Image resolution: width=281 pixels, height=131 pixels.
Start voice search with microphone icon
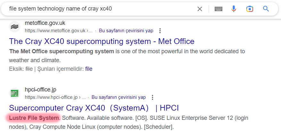pos(234,9)
